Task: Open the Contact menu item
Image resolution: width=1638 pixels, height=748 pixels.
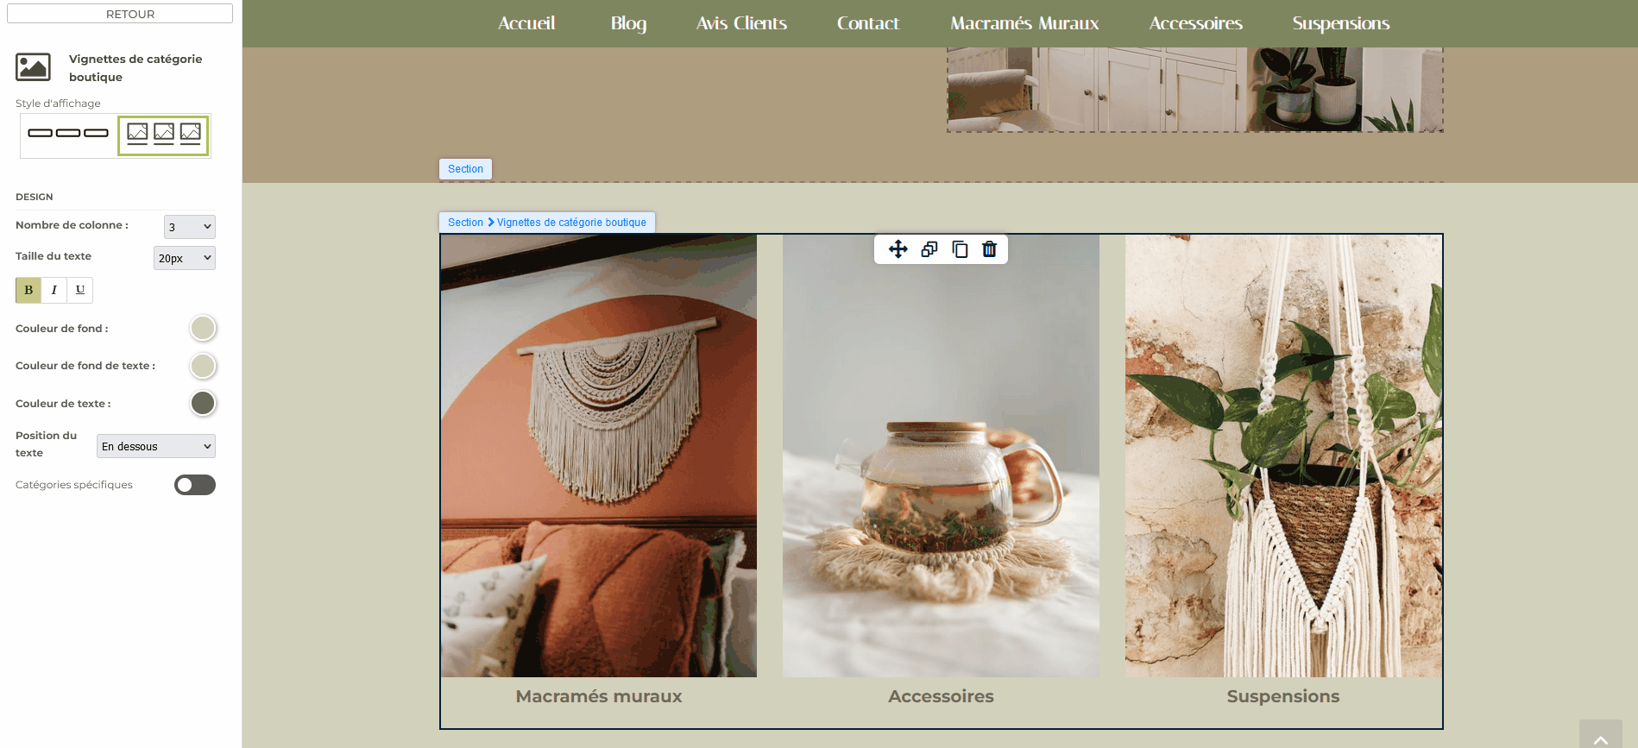Action: coord(867,23)
